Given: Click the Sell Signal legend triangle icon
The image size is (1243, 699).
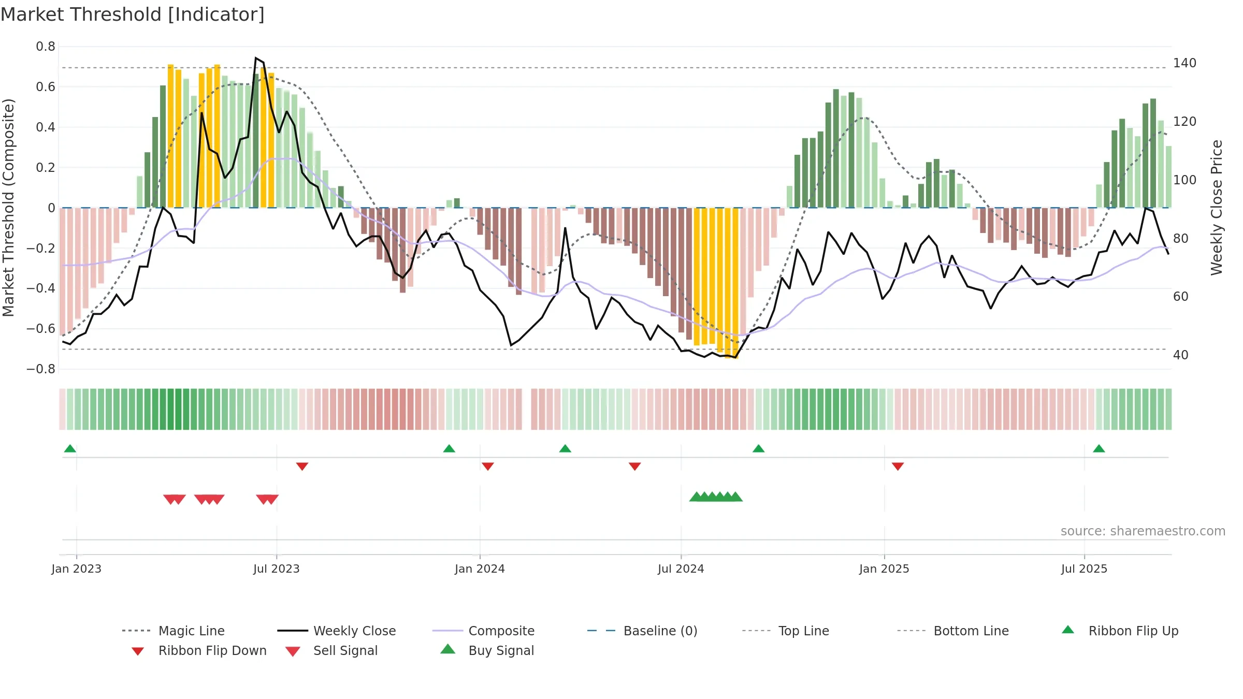Looking at the screenshot, I should click(293, 651).
